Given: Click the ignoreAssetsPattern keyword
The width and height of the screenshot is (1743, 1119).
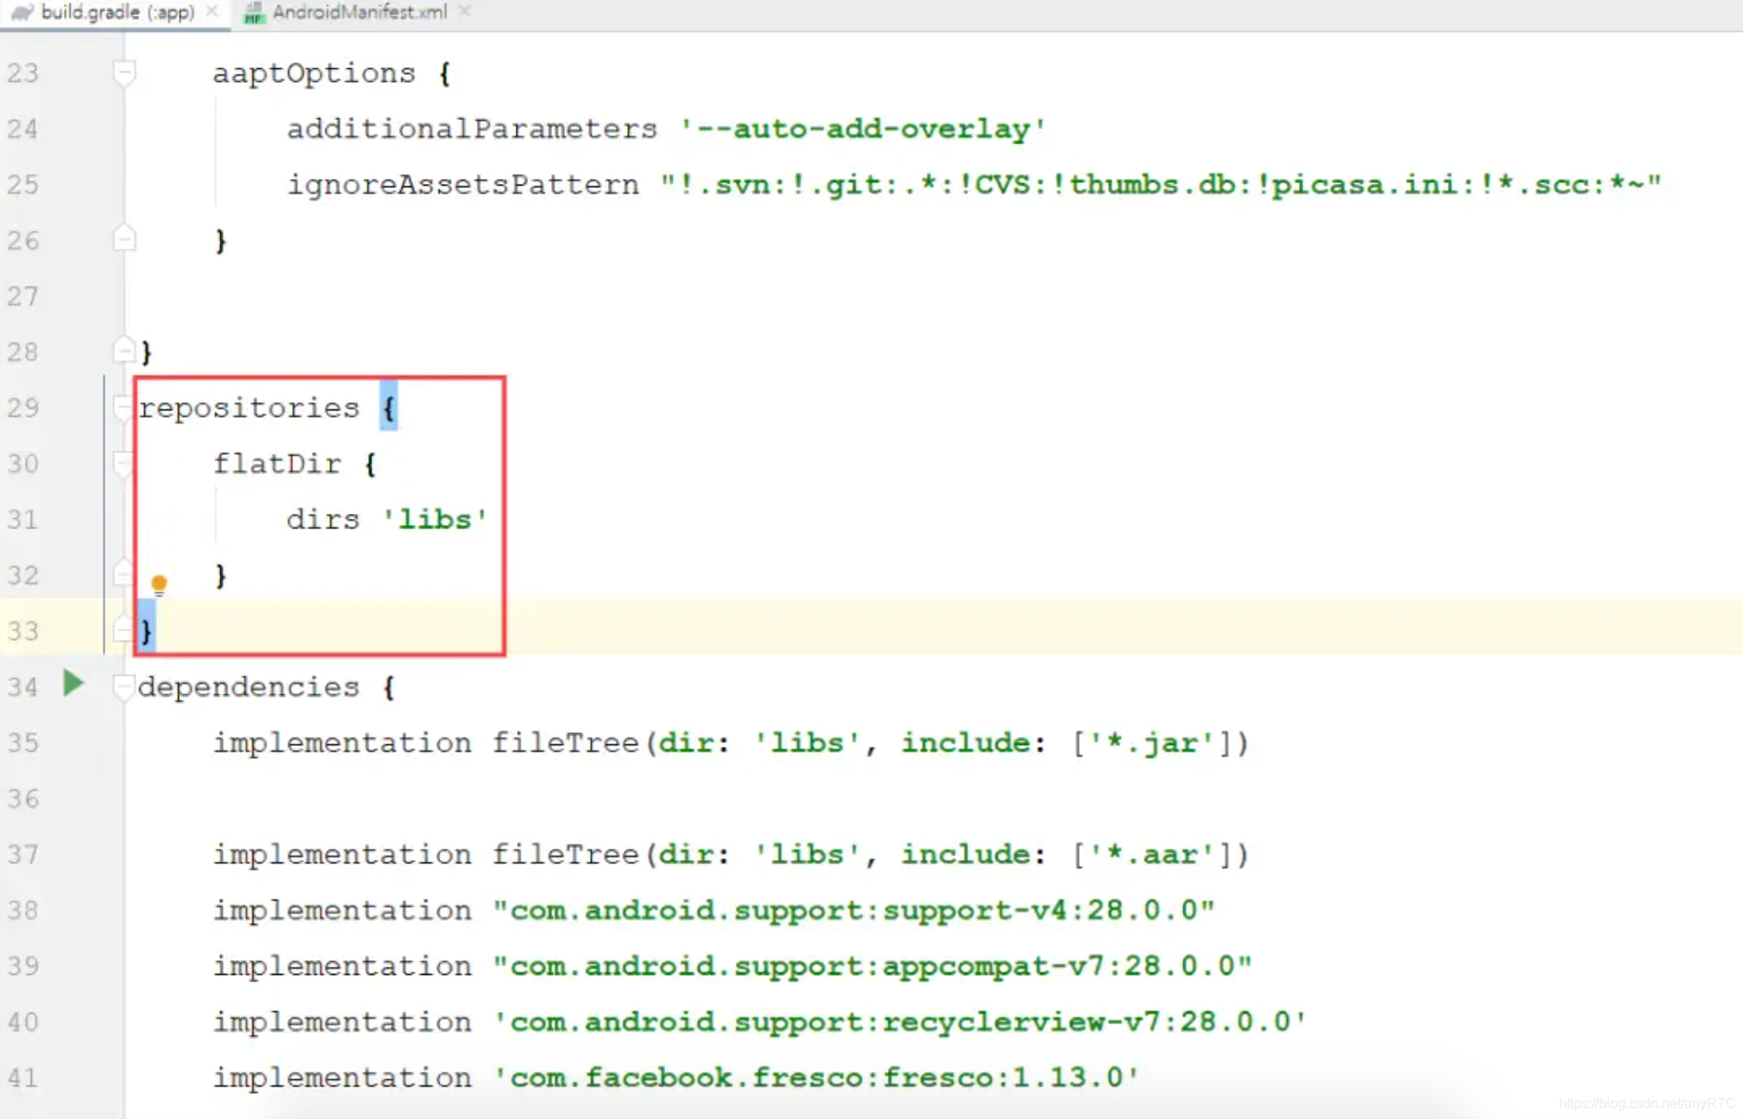Looking at the screenshot, I should 463,185.
